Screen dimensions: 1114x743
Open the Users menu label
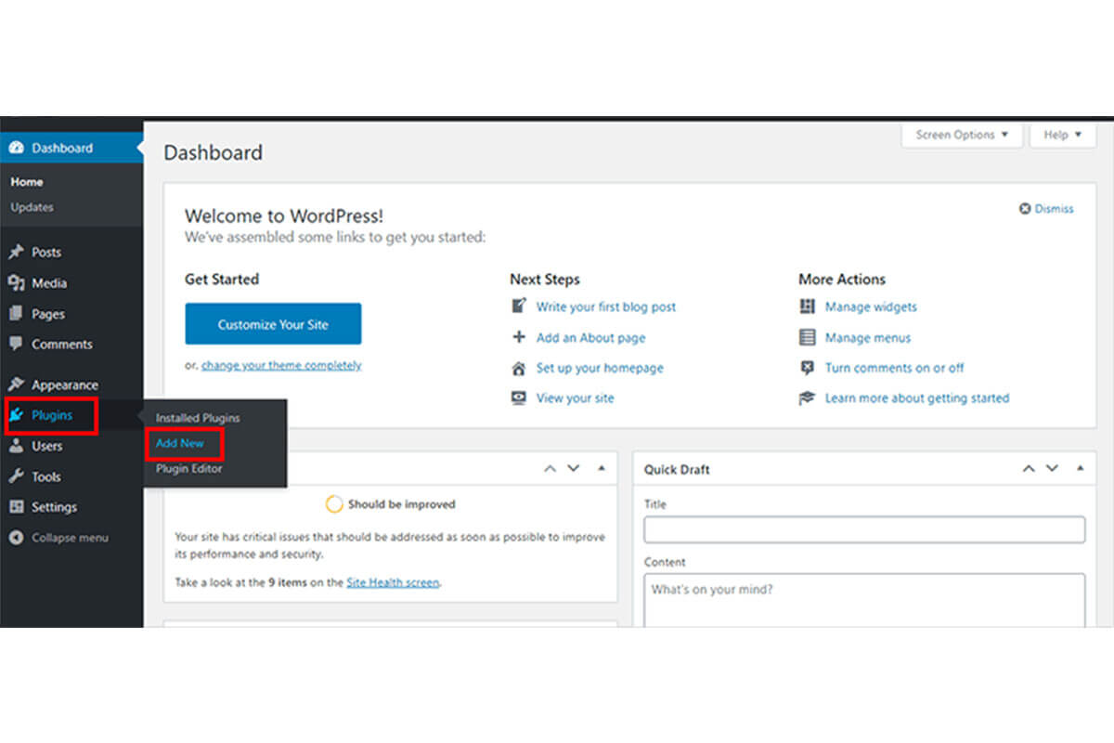(47, 446)
